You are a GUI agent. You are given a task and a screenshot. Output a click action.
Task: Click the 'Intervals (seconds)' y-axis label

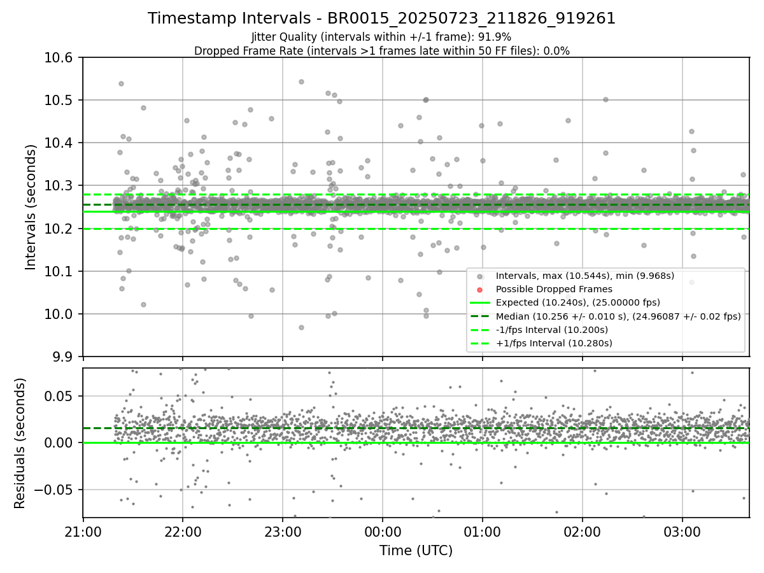coord(31,207)
